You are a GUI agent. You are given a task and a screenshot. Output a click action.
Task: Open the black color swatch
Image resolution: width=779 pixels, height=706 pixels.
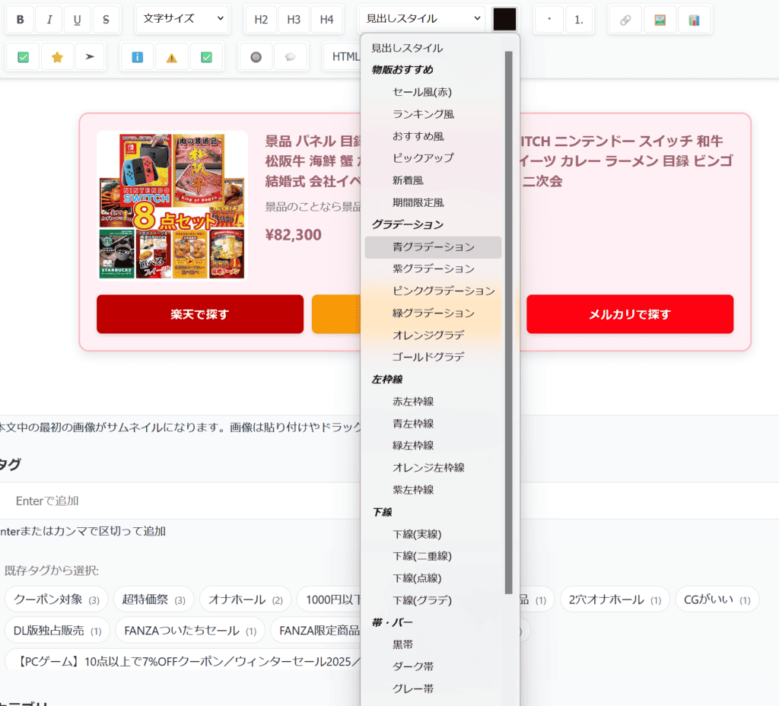click(504, 19)
